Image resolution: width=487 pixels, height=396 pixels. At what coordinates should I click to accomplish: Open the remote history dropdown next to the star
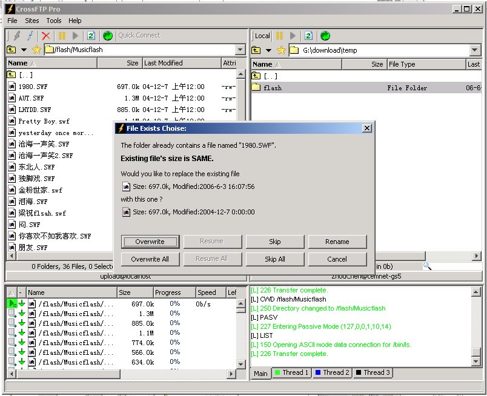24,50
